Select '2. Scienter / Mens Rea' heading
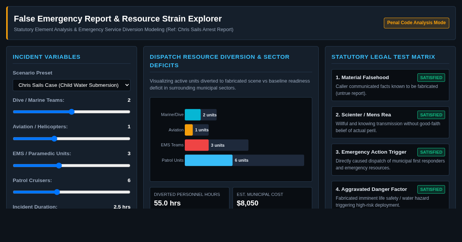 click(x=363, y=115)
